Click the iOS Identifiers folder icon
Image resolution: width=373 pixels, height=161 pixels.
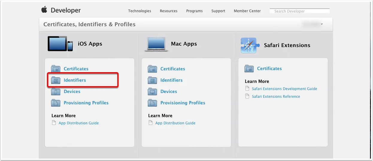pos(56,80)
